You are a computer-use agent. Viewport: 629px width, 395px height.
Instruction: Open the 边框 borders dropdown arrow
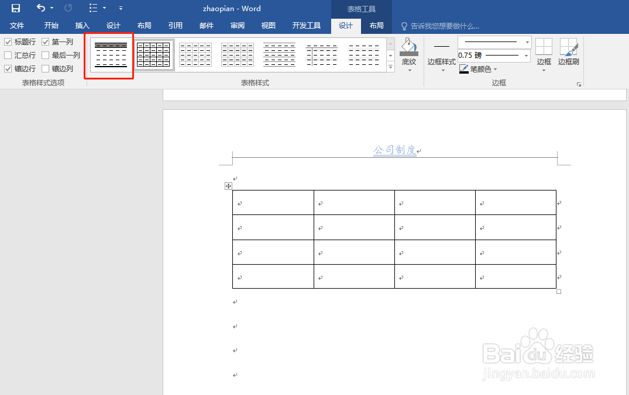click(544, 71)
